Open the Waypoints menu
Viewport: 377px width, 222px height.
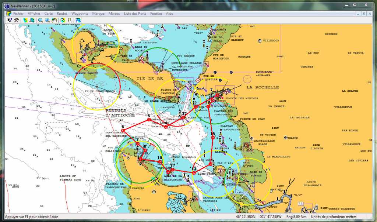tap(80, 14)
